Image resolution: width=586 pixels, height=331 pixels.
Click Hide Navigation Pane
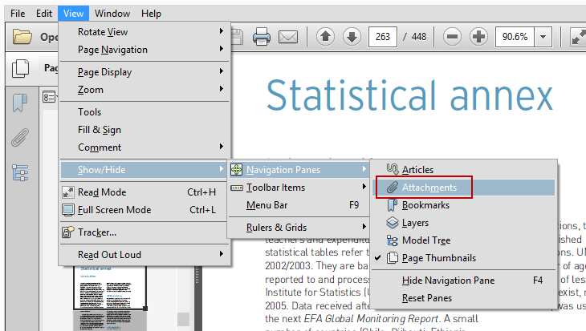click(464, 281)
